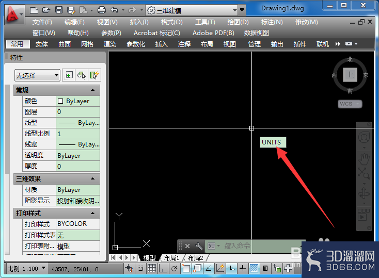Switch to the 实体 ribbon tab

42,44
